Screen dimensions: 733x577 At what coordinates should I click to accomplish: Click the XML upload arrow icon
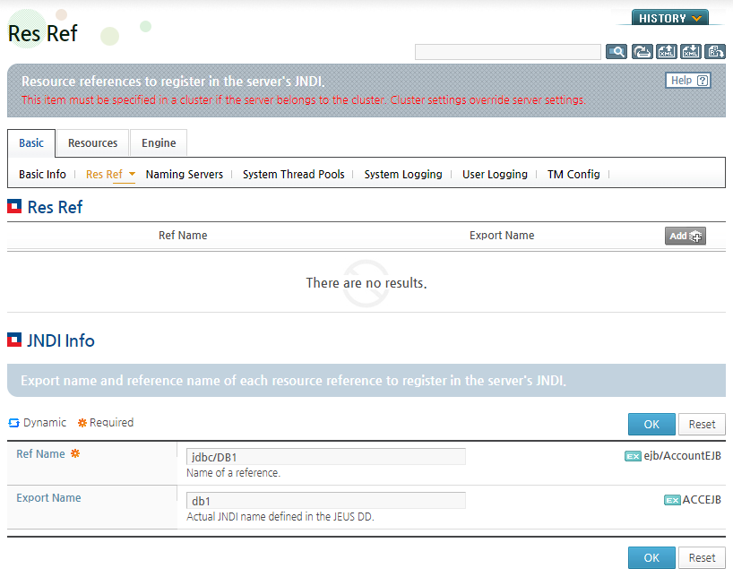tap(666, 51)
